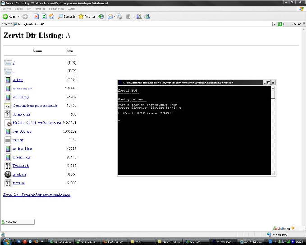Open the xls spreadsheet file link
This screenshot has width=307, height=246.
pos(35,106)
